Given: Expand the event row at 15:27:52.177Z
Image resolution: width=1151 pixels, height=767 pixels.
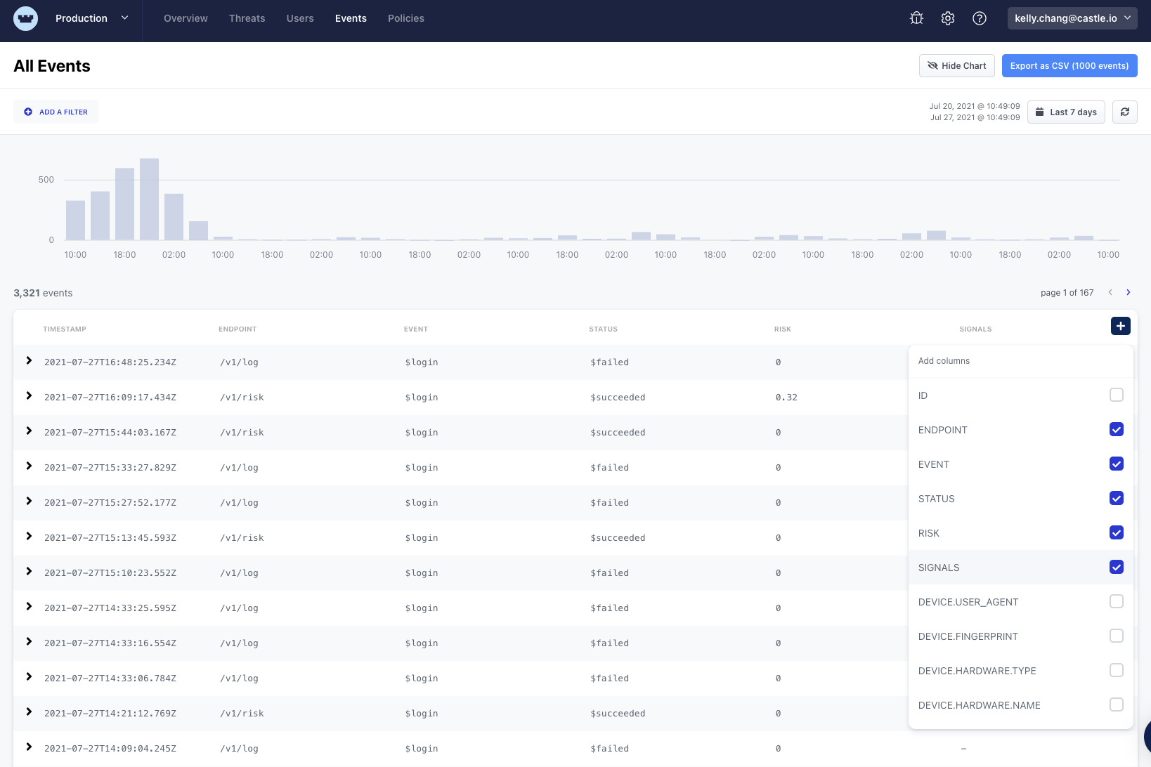Looking at the screenshot, I should [x=29, y=501].
